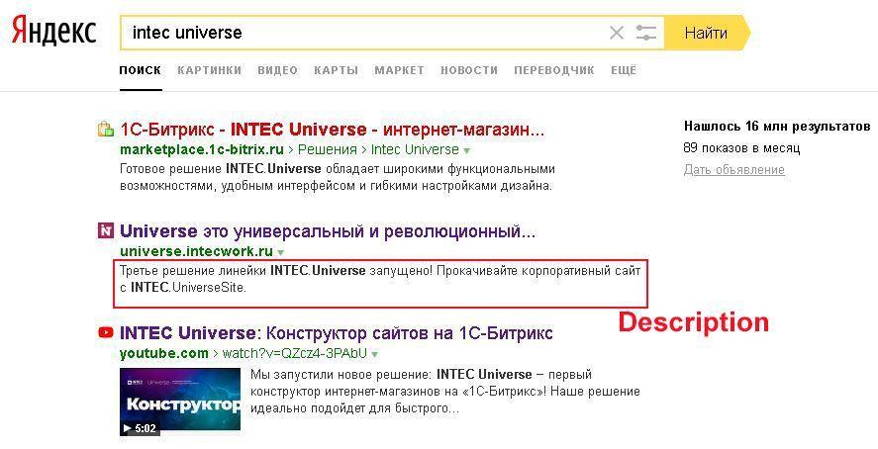This screenshot has height=449, width=878.
Task: Open the Карты tab
Action: point(336,70)
